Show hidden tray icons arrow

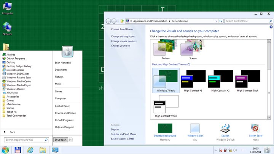coord(216,150)
